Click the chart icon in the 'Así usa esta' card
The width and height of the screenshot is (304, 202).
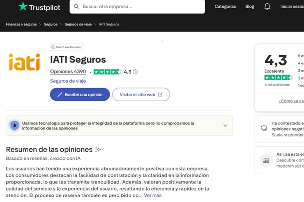[x=266, y=160]
